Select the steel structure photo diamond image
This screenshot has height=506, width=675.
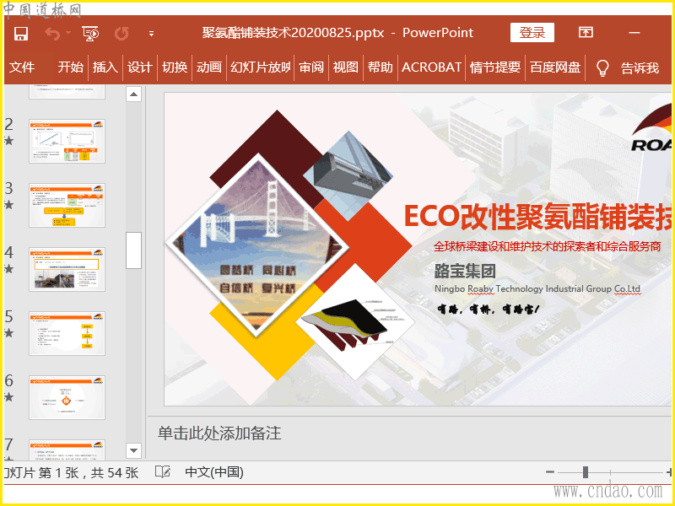[348, 175]
